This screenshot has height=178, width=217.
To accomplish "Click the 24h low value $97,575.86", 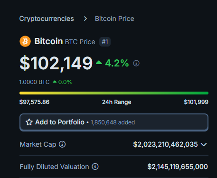I will pos(34,102).
